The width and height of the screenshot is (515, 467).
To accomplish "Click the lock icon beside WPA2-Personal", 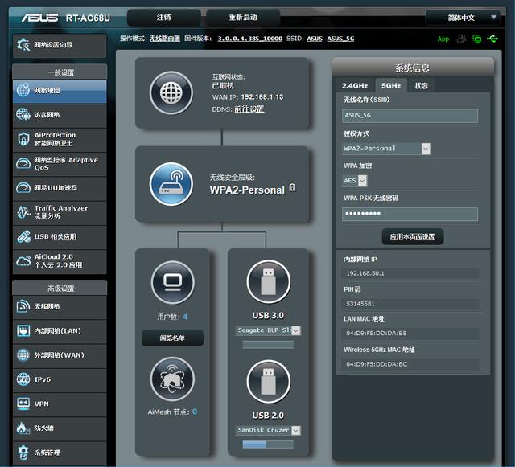I will (x=292, y=188).
